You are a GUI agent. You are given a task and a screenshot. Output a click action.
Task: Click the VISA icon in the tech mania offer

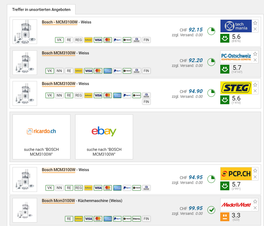(x=98, y=40)
